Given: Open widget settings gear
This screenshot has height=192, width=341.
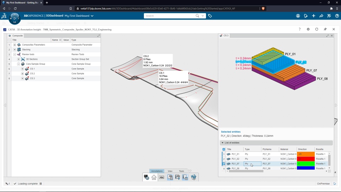Looking at the screenshot, I should tap(308, 29).
